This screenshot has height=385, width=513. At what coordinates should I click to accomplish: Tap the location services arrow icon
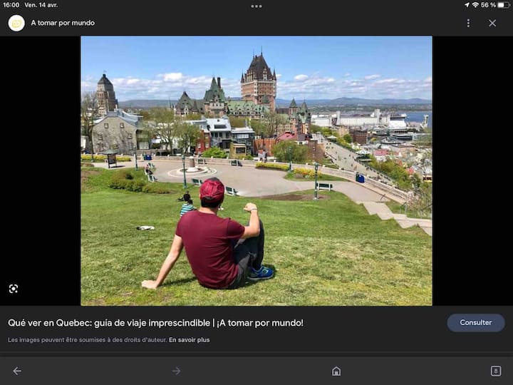coord(465,5)
